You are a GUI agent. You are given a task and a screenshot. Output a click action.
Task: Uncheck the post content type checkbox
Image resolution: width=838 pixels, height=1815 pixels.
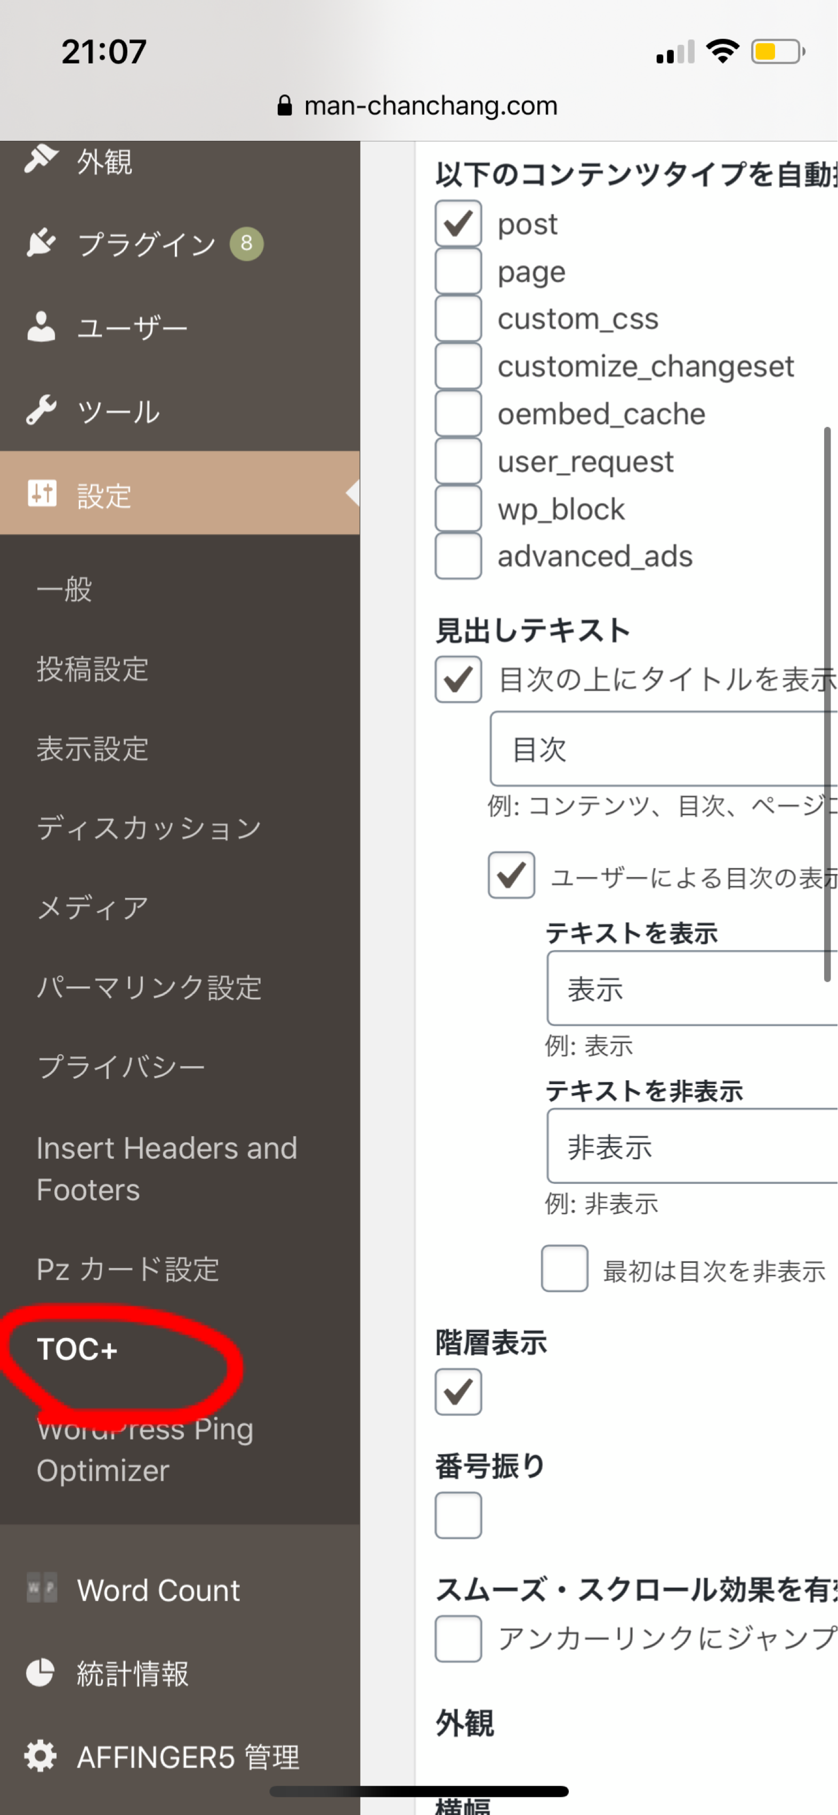(458, 224)
